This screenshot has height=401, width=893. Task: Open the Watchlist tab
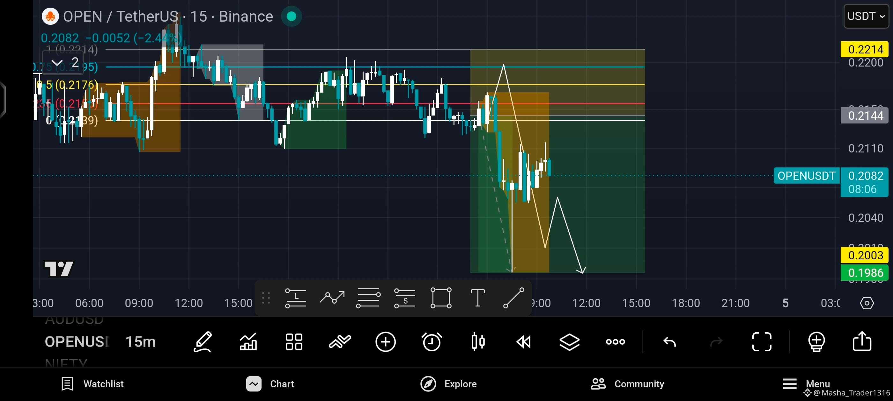92,384
